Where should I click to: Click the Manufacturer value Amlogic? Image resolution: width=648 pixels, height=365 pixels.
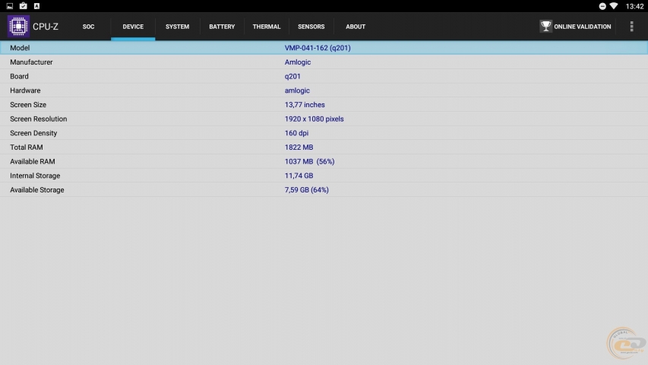pos(298,62)
